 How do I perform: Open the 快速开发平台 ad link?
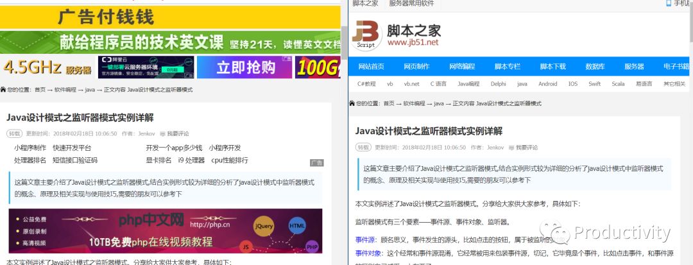pos(72,148)
